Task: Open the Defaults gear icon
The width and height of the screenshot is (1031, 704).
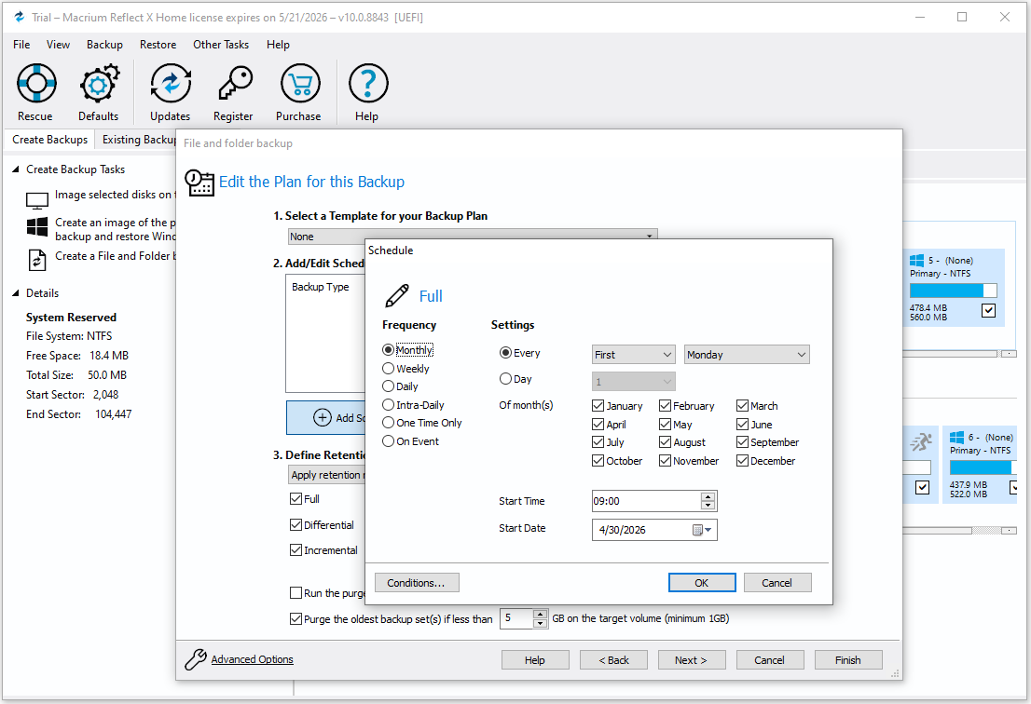Action: point(99,84)
